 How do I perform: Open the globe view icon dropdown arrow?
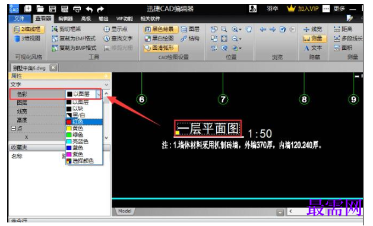[x=241, y=48]
